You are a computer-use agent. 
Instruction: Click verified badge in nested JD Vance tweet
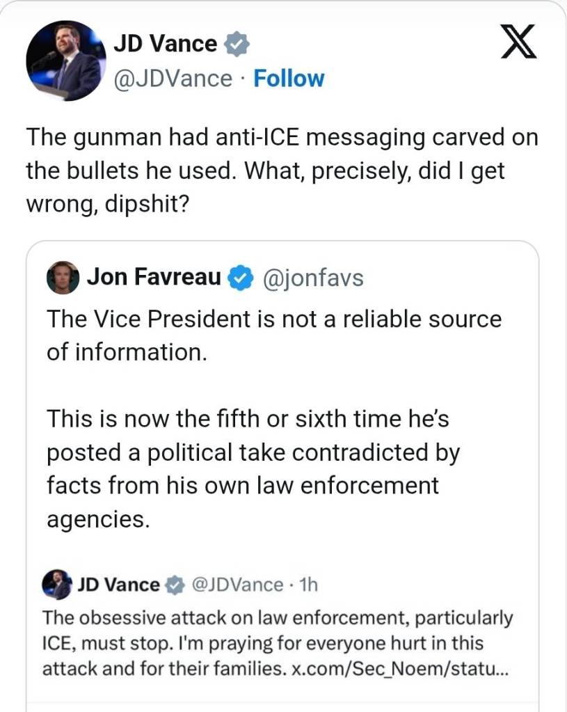click(175, 585)
